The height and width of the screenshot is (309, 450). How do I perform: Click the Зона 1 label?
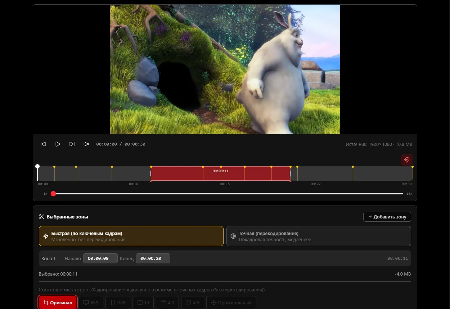[x=49, y=258]
